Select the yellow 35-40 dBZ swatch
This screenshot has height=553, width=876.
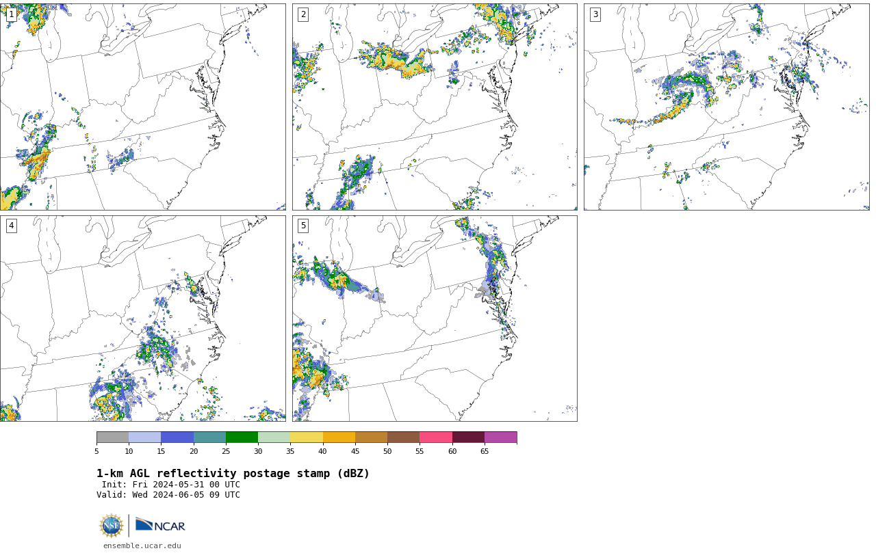pos(307,437)
